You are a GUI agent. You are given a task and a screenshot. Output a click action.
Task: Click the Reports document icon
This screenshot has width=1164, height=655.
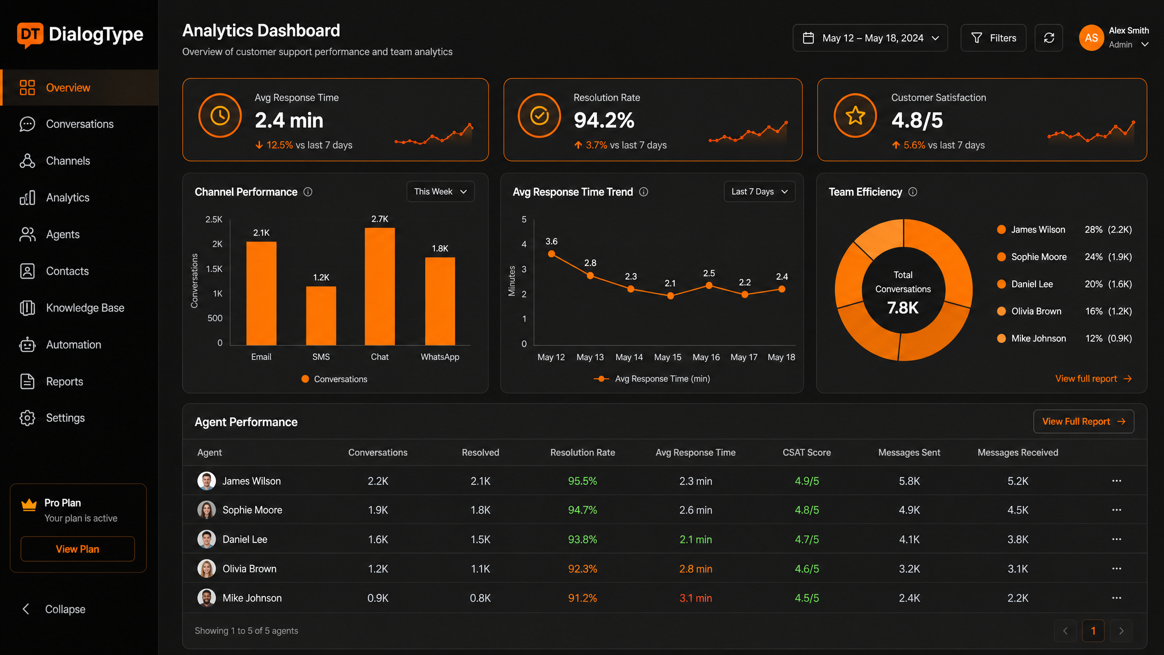[27, 382]
